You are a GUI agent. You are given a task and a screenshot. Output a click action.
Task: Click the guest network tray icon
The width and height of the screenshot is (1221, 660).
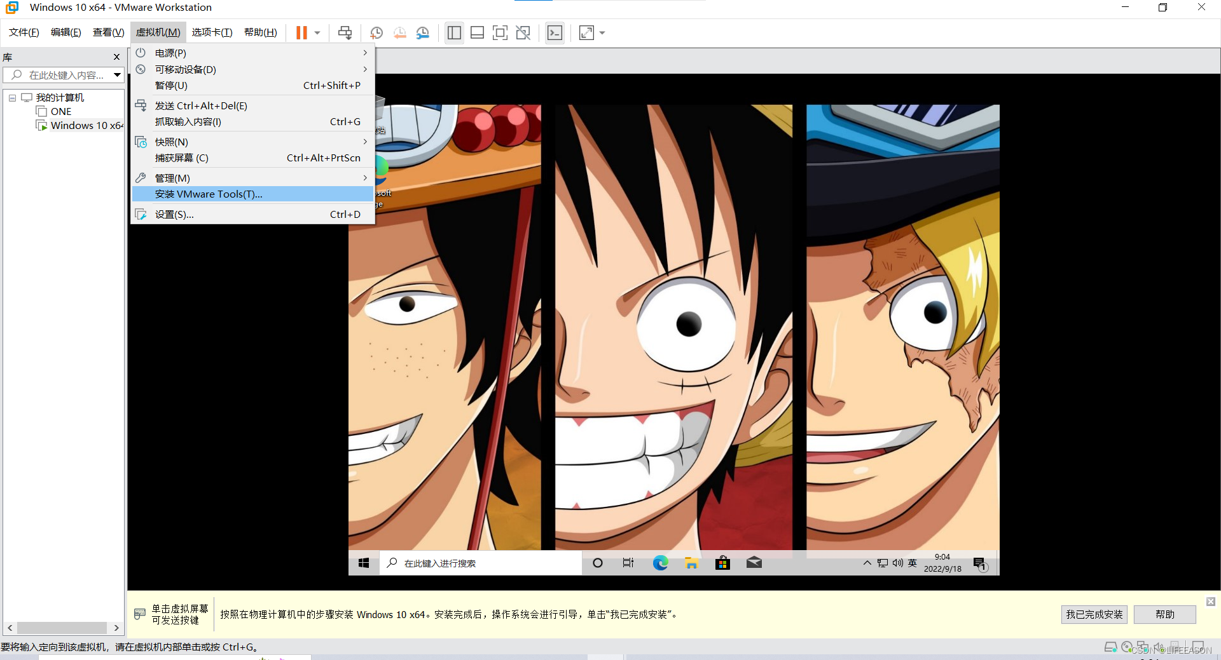point(883,563)
